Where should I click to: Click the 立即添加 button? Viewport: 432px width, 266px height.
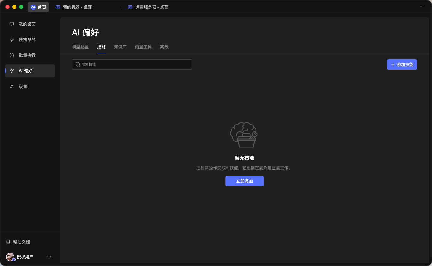click(x=244, y=181)
